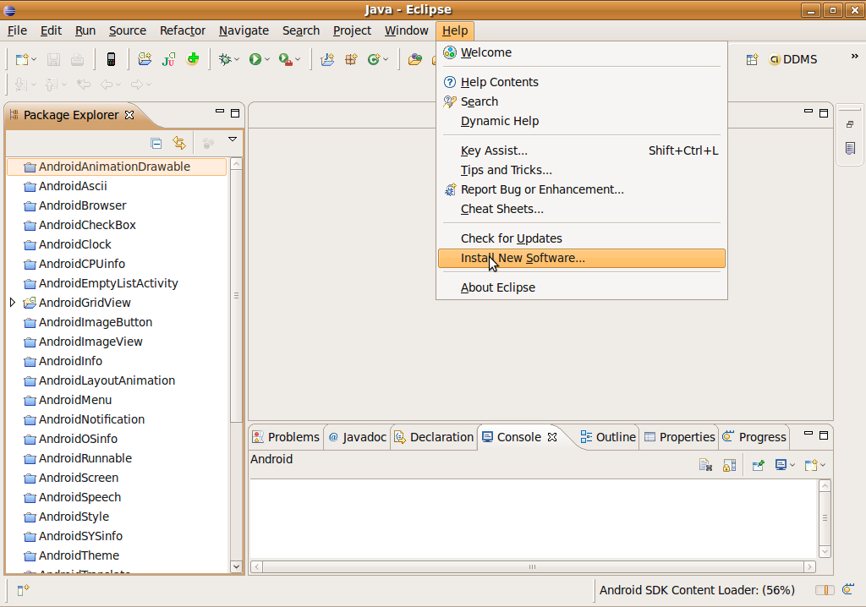Open the External Tools dropdown arrow
The height and width of the screenshot is (607, 866).
point(298,59)
